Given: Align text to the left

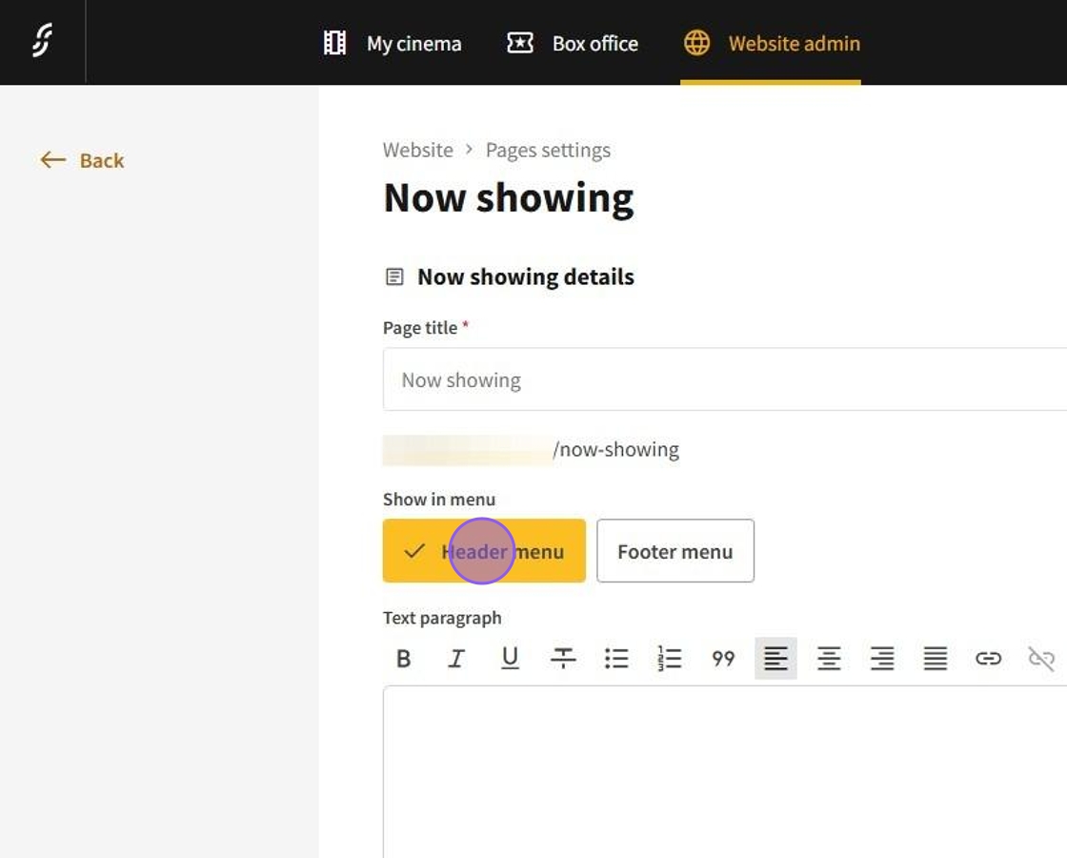Looking at the screenshot, I should click(775, 659).
